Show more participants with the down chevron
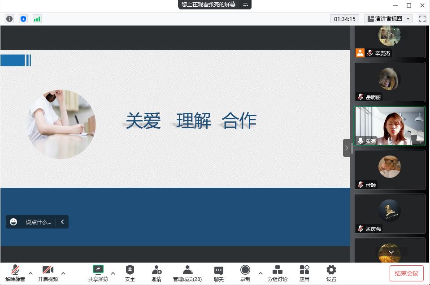430x285 pixels. (x=391, y=252)
